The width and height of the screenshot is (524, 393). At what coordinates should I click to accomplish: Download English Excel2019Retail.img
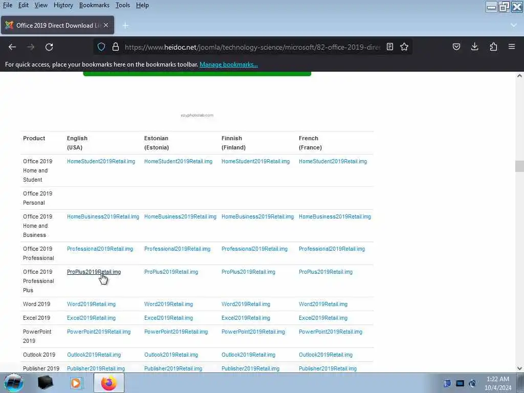(x=91, y=318)
